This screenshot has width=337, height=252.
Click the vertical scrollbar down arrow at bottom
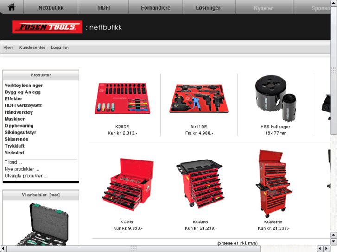pos(334,242)
